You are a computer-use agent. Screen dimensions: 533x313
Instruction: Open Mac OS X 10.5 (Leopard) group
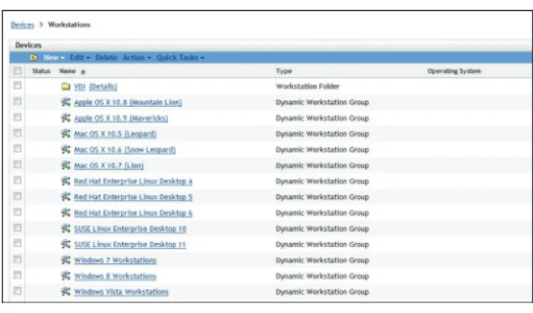coord(115,133)
